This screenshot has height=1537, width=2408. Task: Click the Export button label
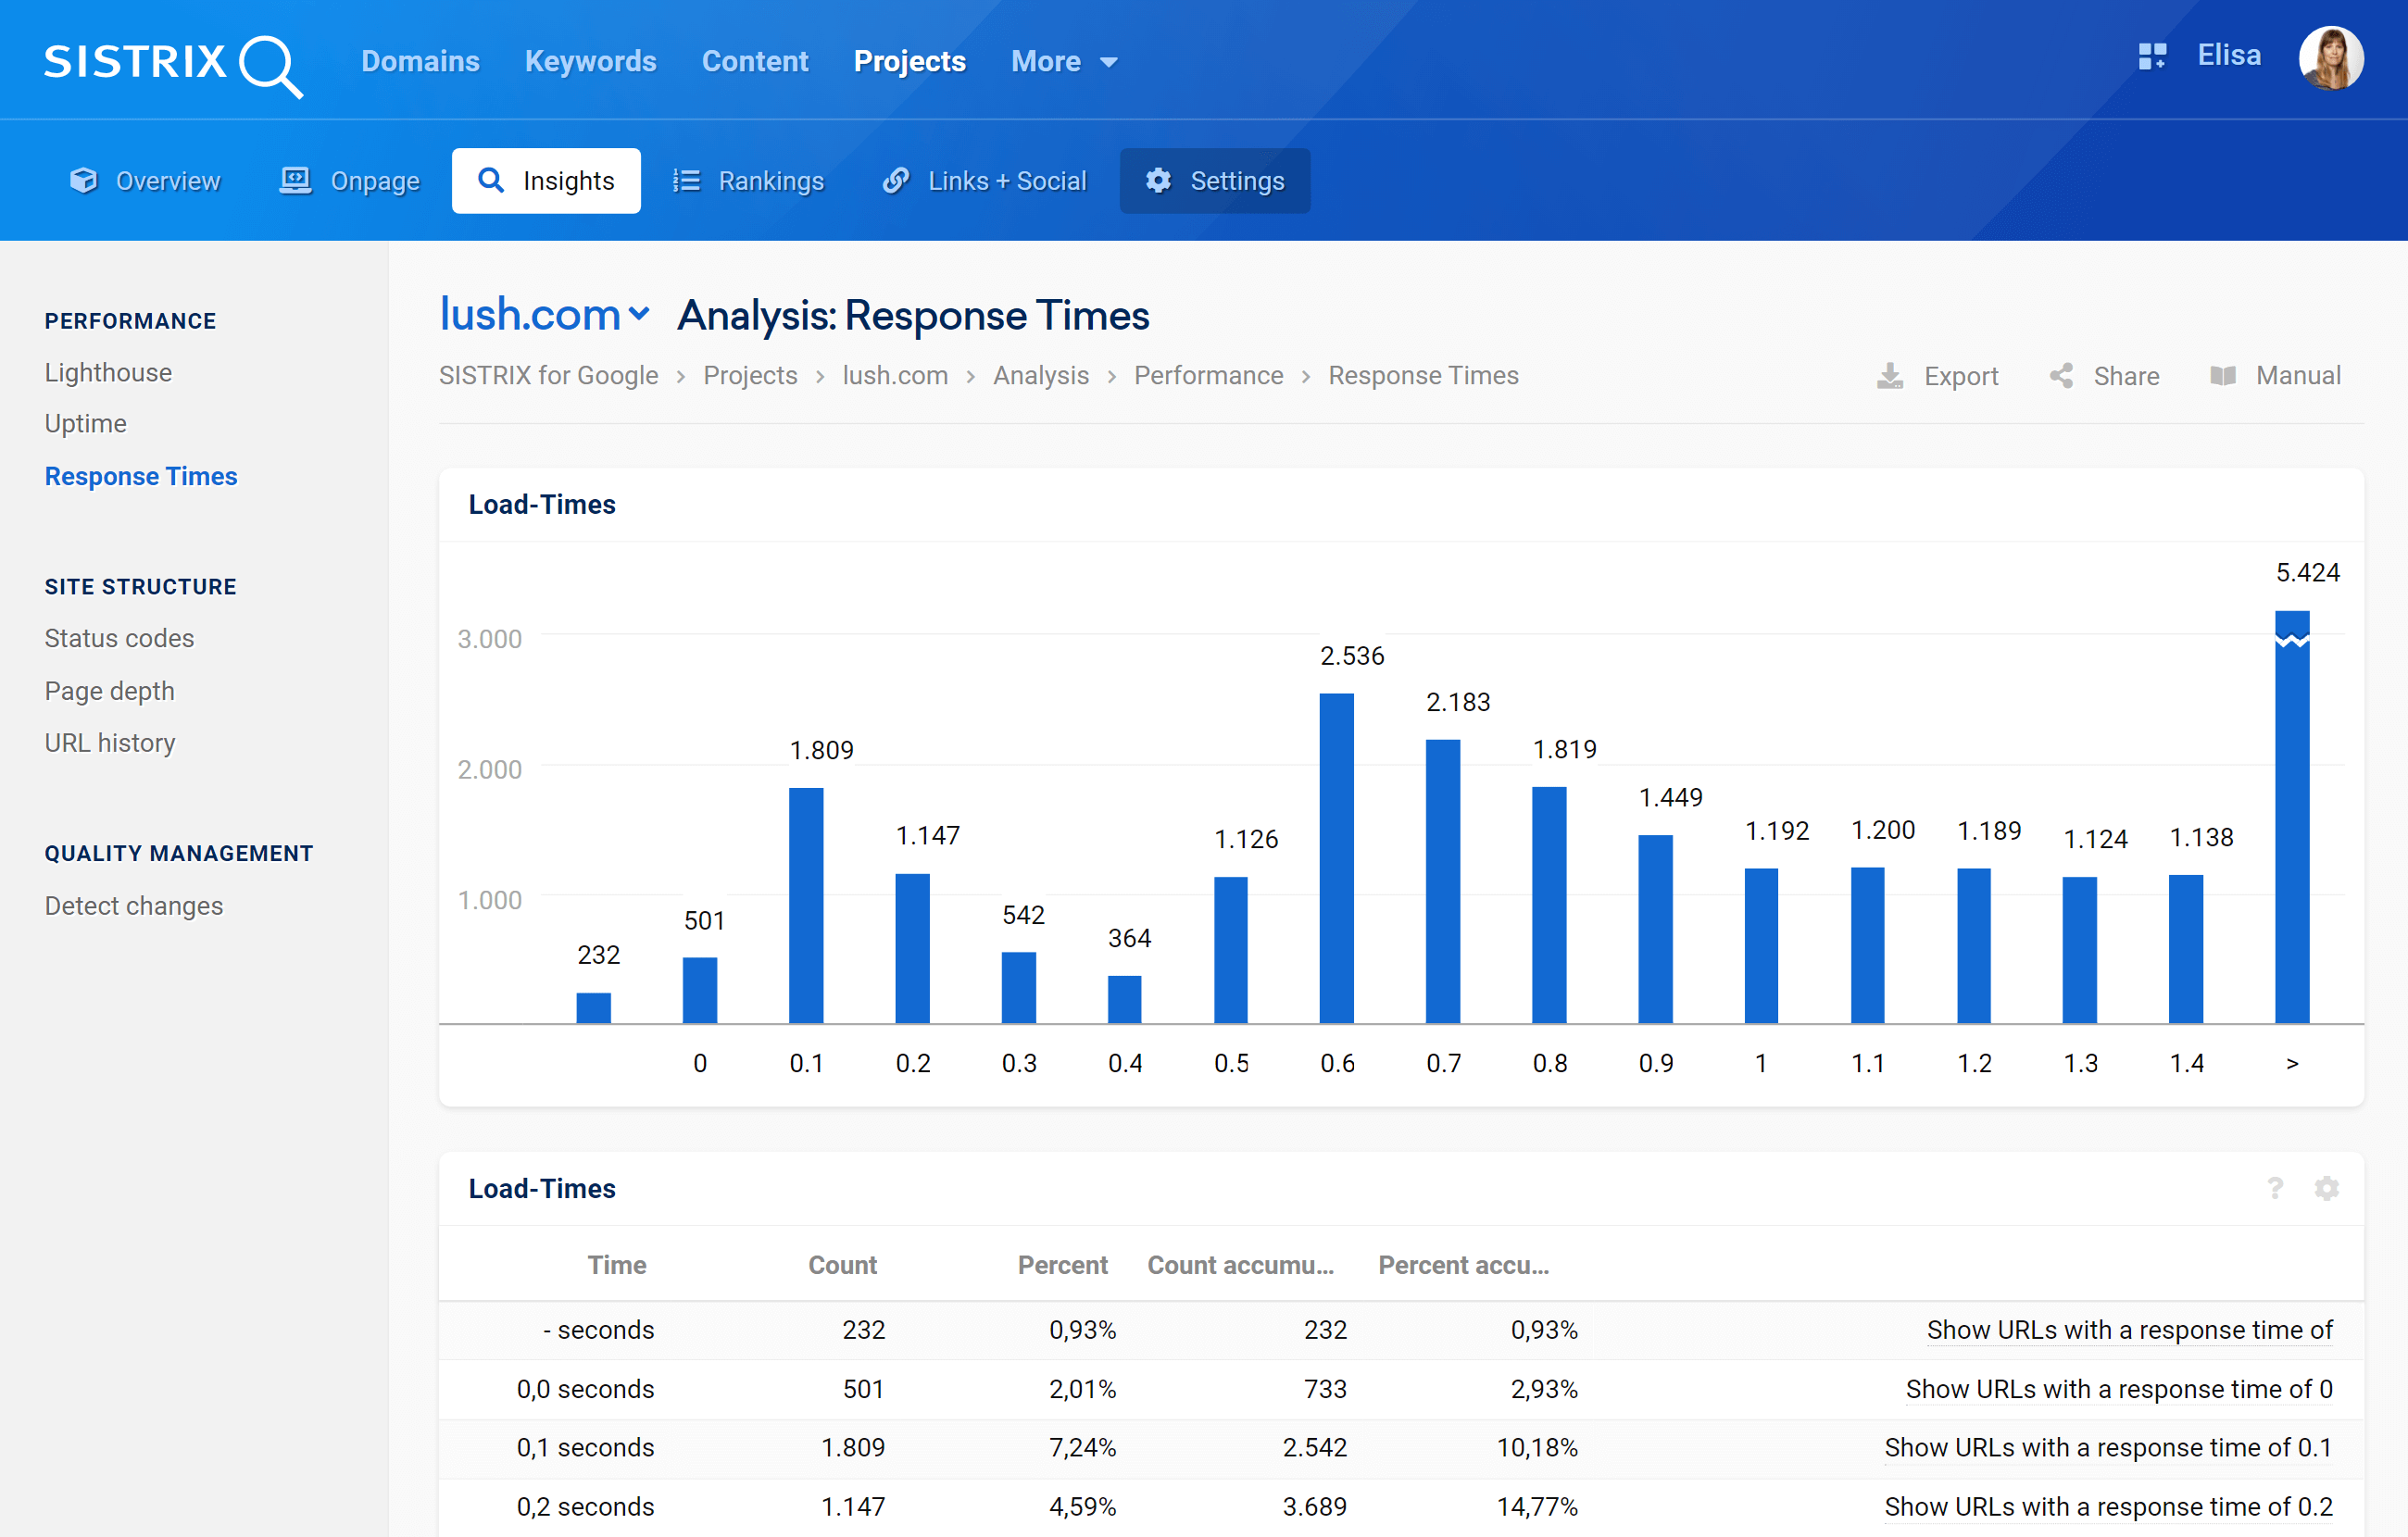click(1960, 376)
